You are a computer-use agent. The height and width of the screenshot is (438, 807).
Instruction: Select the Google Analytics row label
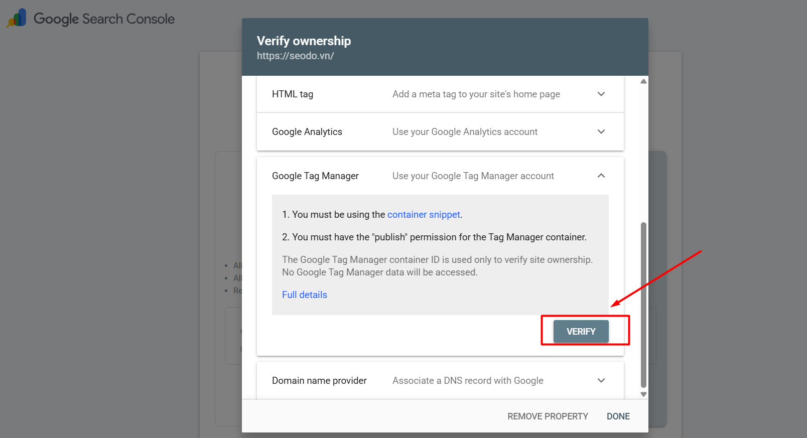point(307,131)
